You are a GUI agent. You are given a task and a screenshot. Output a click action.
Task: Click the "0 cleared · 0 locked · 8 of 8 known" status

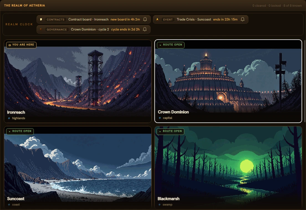(x=277, y=6)
